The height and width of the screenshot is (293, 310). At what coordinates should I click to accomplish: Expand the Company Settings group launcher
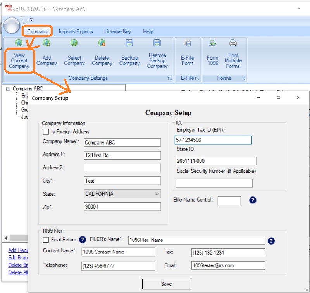(169, 79)
